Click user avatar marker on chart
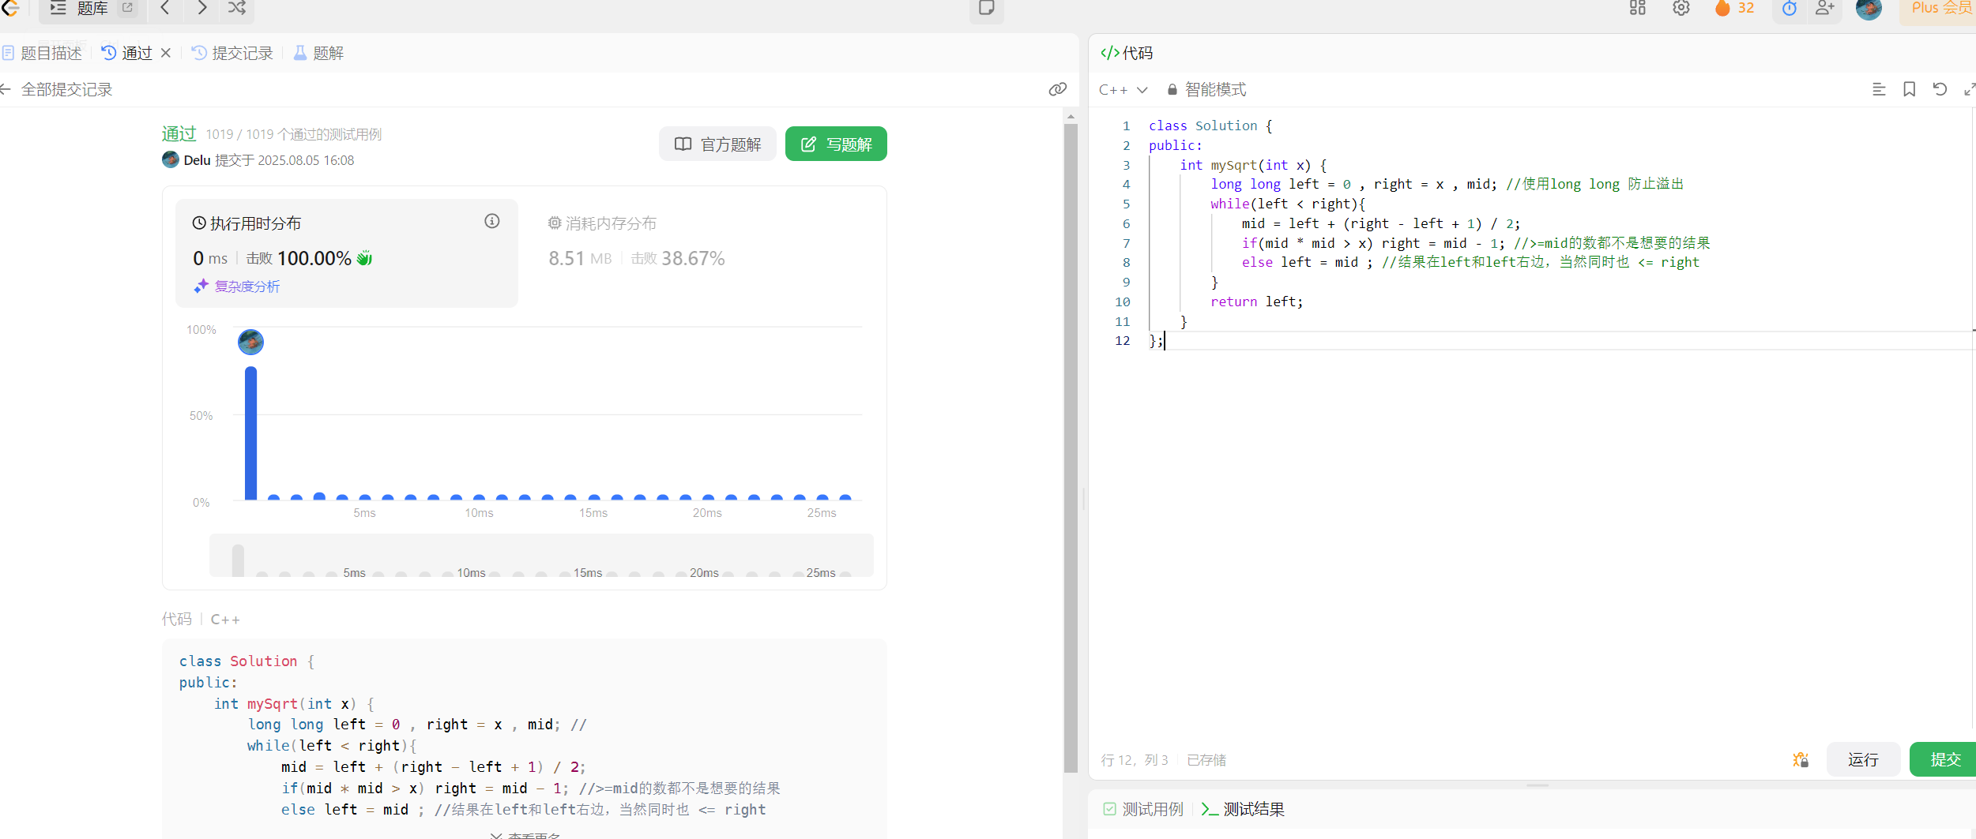The width and height of the screenshot is (1976, 839). (x=251, y=342)
